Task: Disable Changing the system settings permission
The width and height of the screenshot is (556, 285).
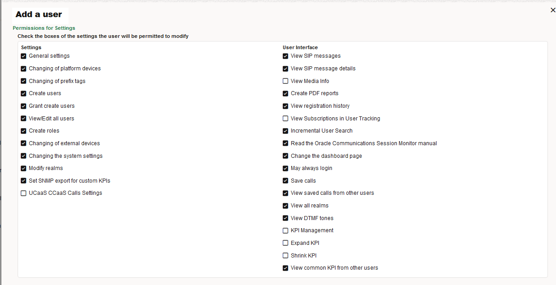Action: (x=23, y=156)
